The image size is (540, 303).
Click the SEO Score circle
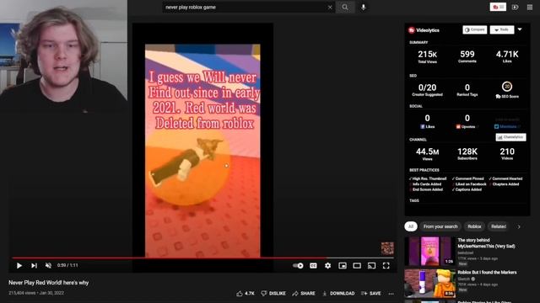[x=507, y=87]
